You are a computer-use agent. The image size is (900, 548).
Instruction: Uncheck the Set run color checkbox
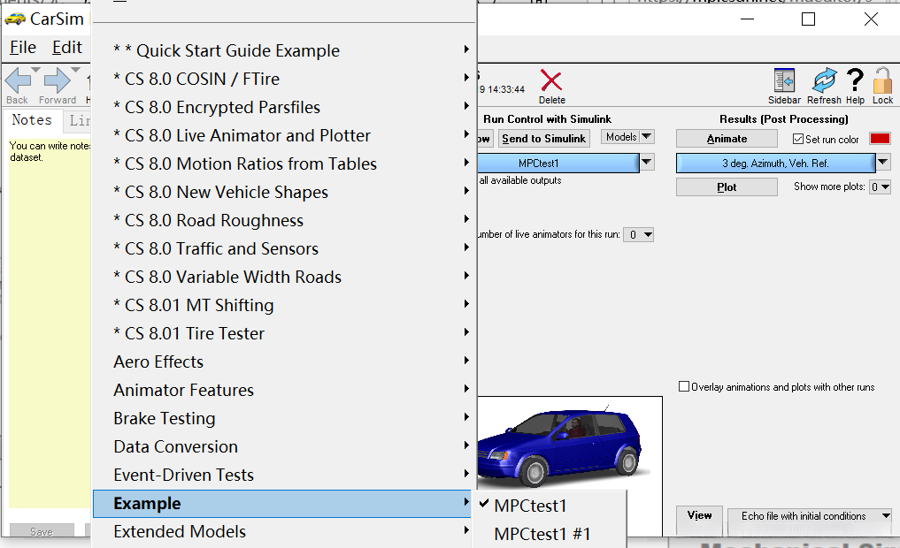point(798,139)
